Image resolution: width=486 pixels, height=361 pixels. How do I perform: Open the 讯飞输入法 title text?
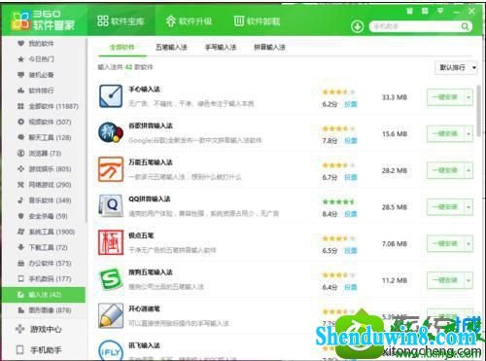click(x=144, y=345)
